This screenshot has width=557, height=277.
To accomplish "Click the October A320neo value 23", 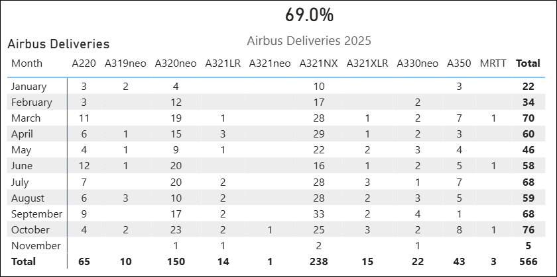I will pyautogui.click(x=176, y=230).
